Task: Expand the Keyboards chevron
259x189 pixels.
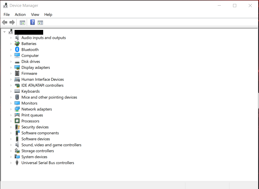Action: (11, 91)
